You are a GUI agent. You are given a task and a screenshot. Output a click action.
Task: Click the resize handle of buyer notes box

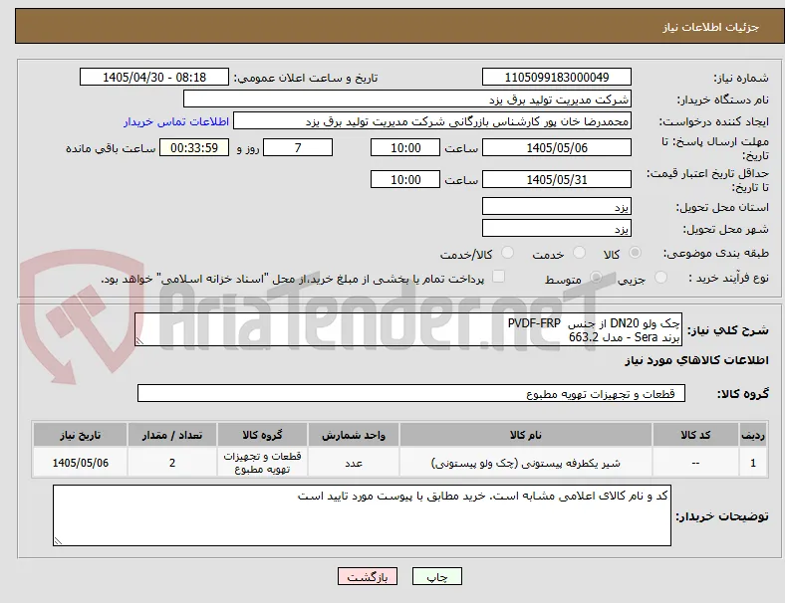coord(58,540)
